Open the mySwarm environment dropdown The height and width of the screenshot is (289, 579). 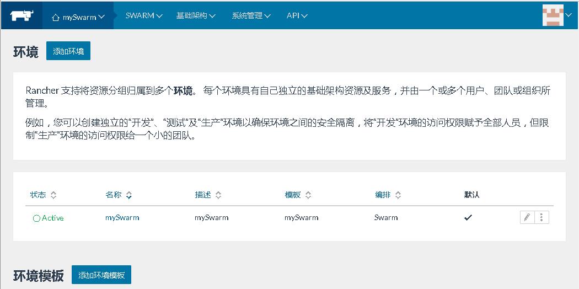coord(78,17)
